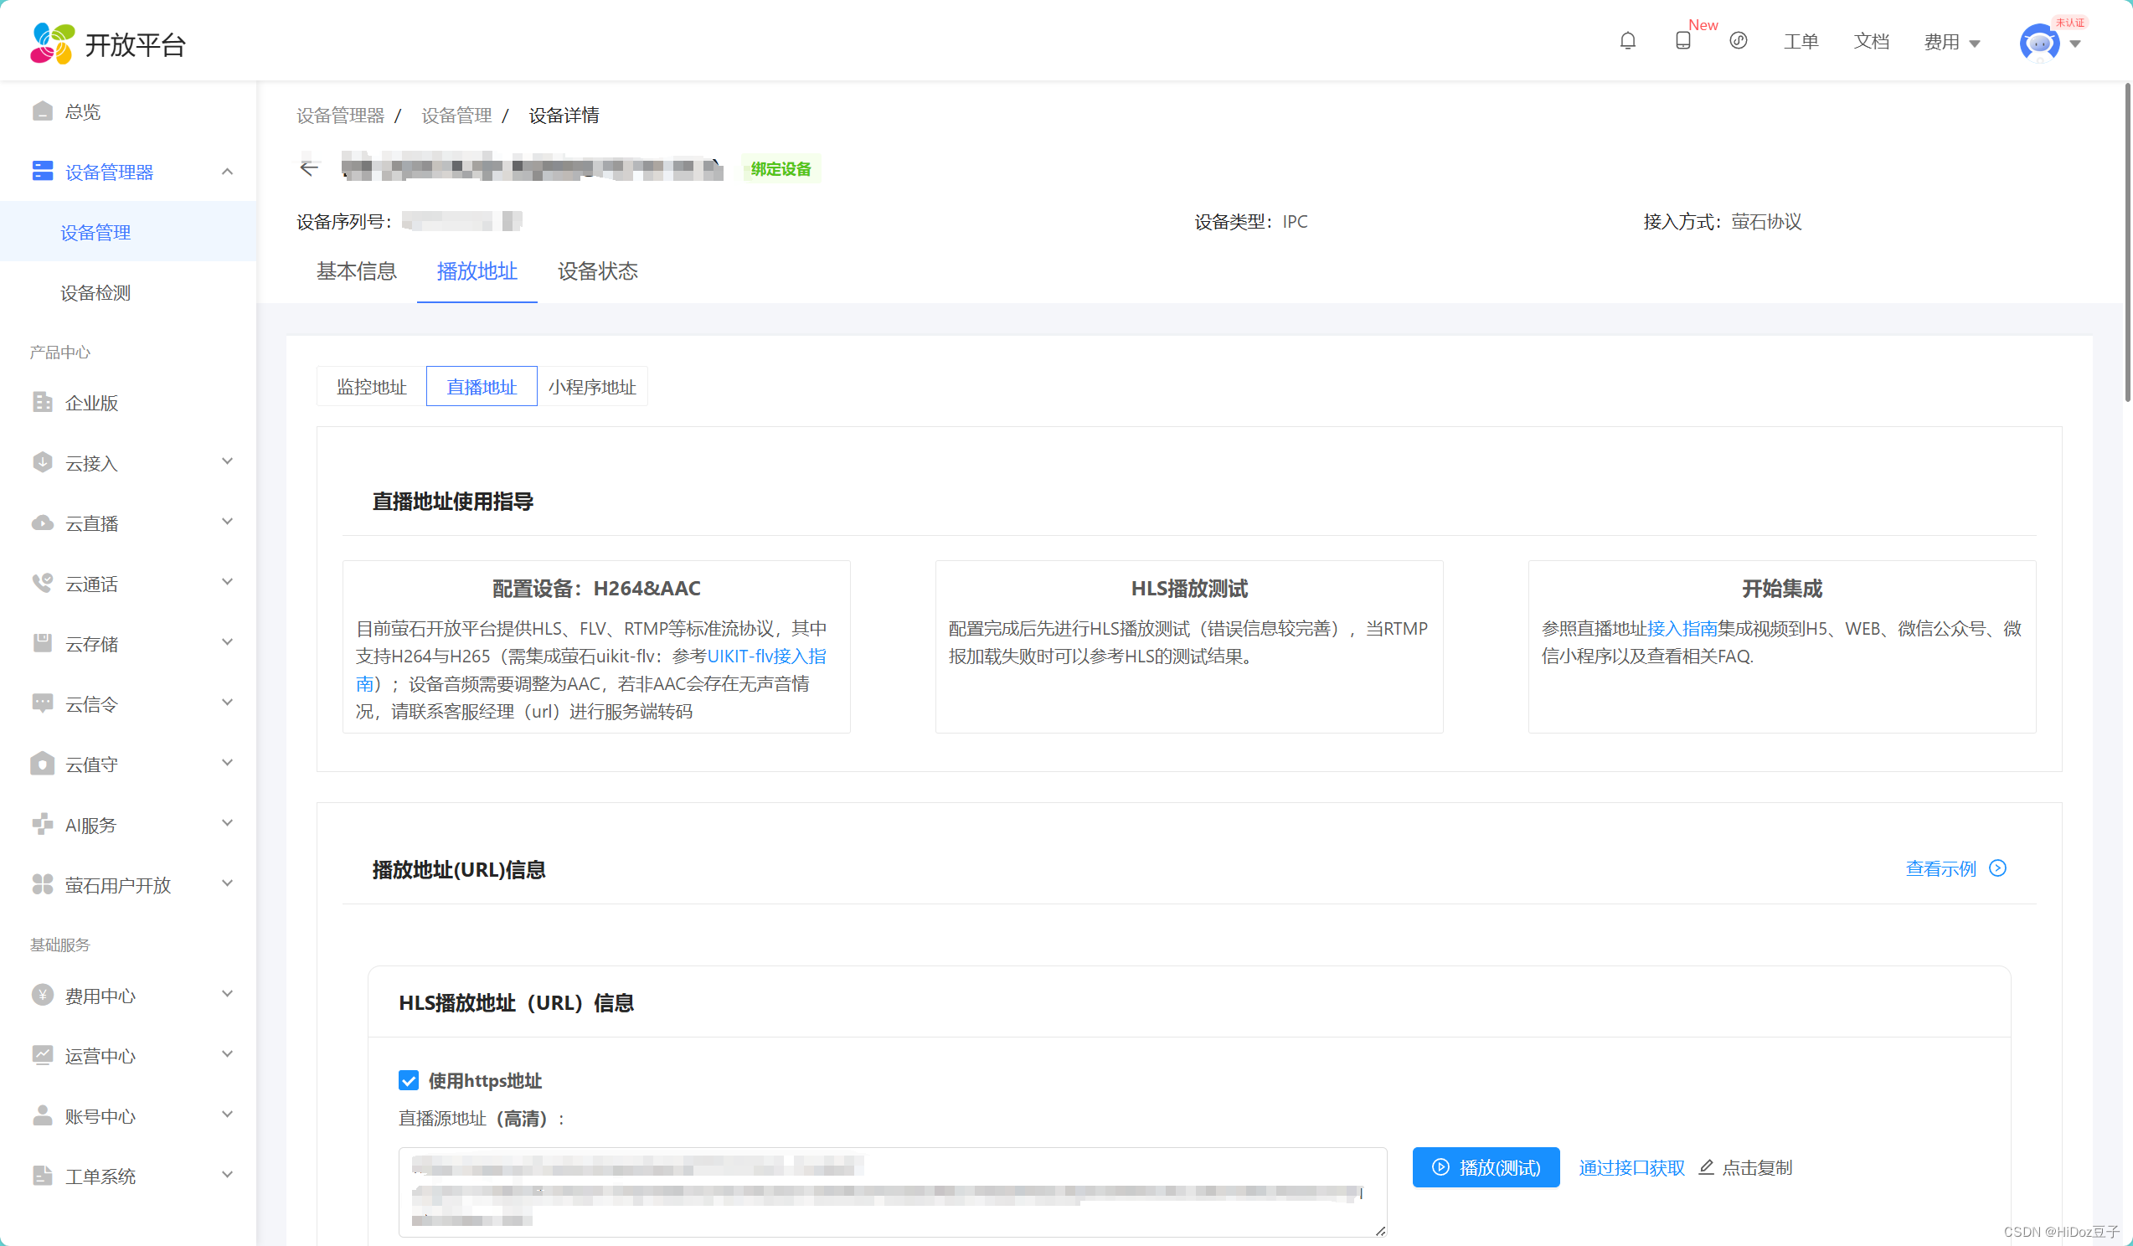Click the 点击复制 pencil copy icon
Image resolution: width=2133 pixels, height=1246 pixels.
pos(1707,1167)
